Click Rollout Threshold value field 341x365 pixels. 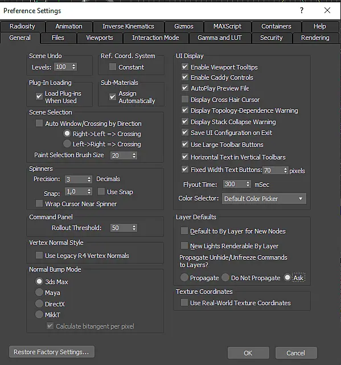[121, 228]
